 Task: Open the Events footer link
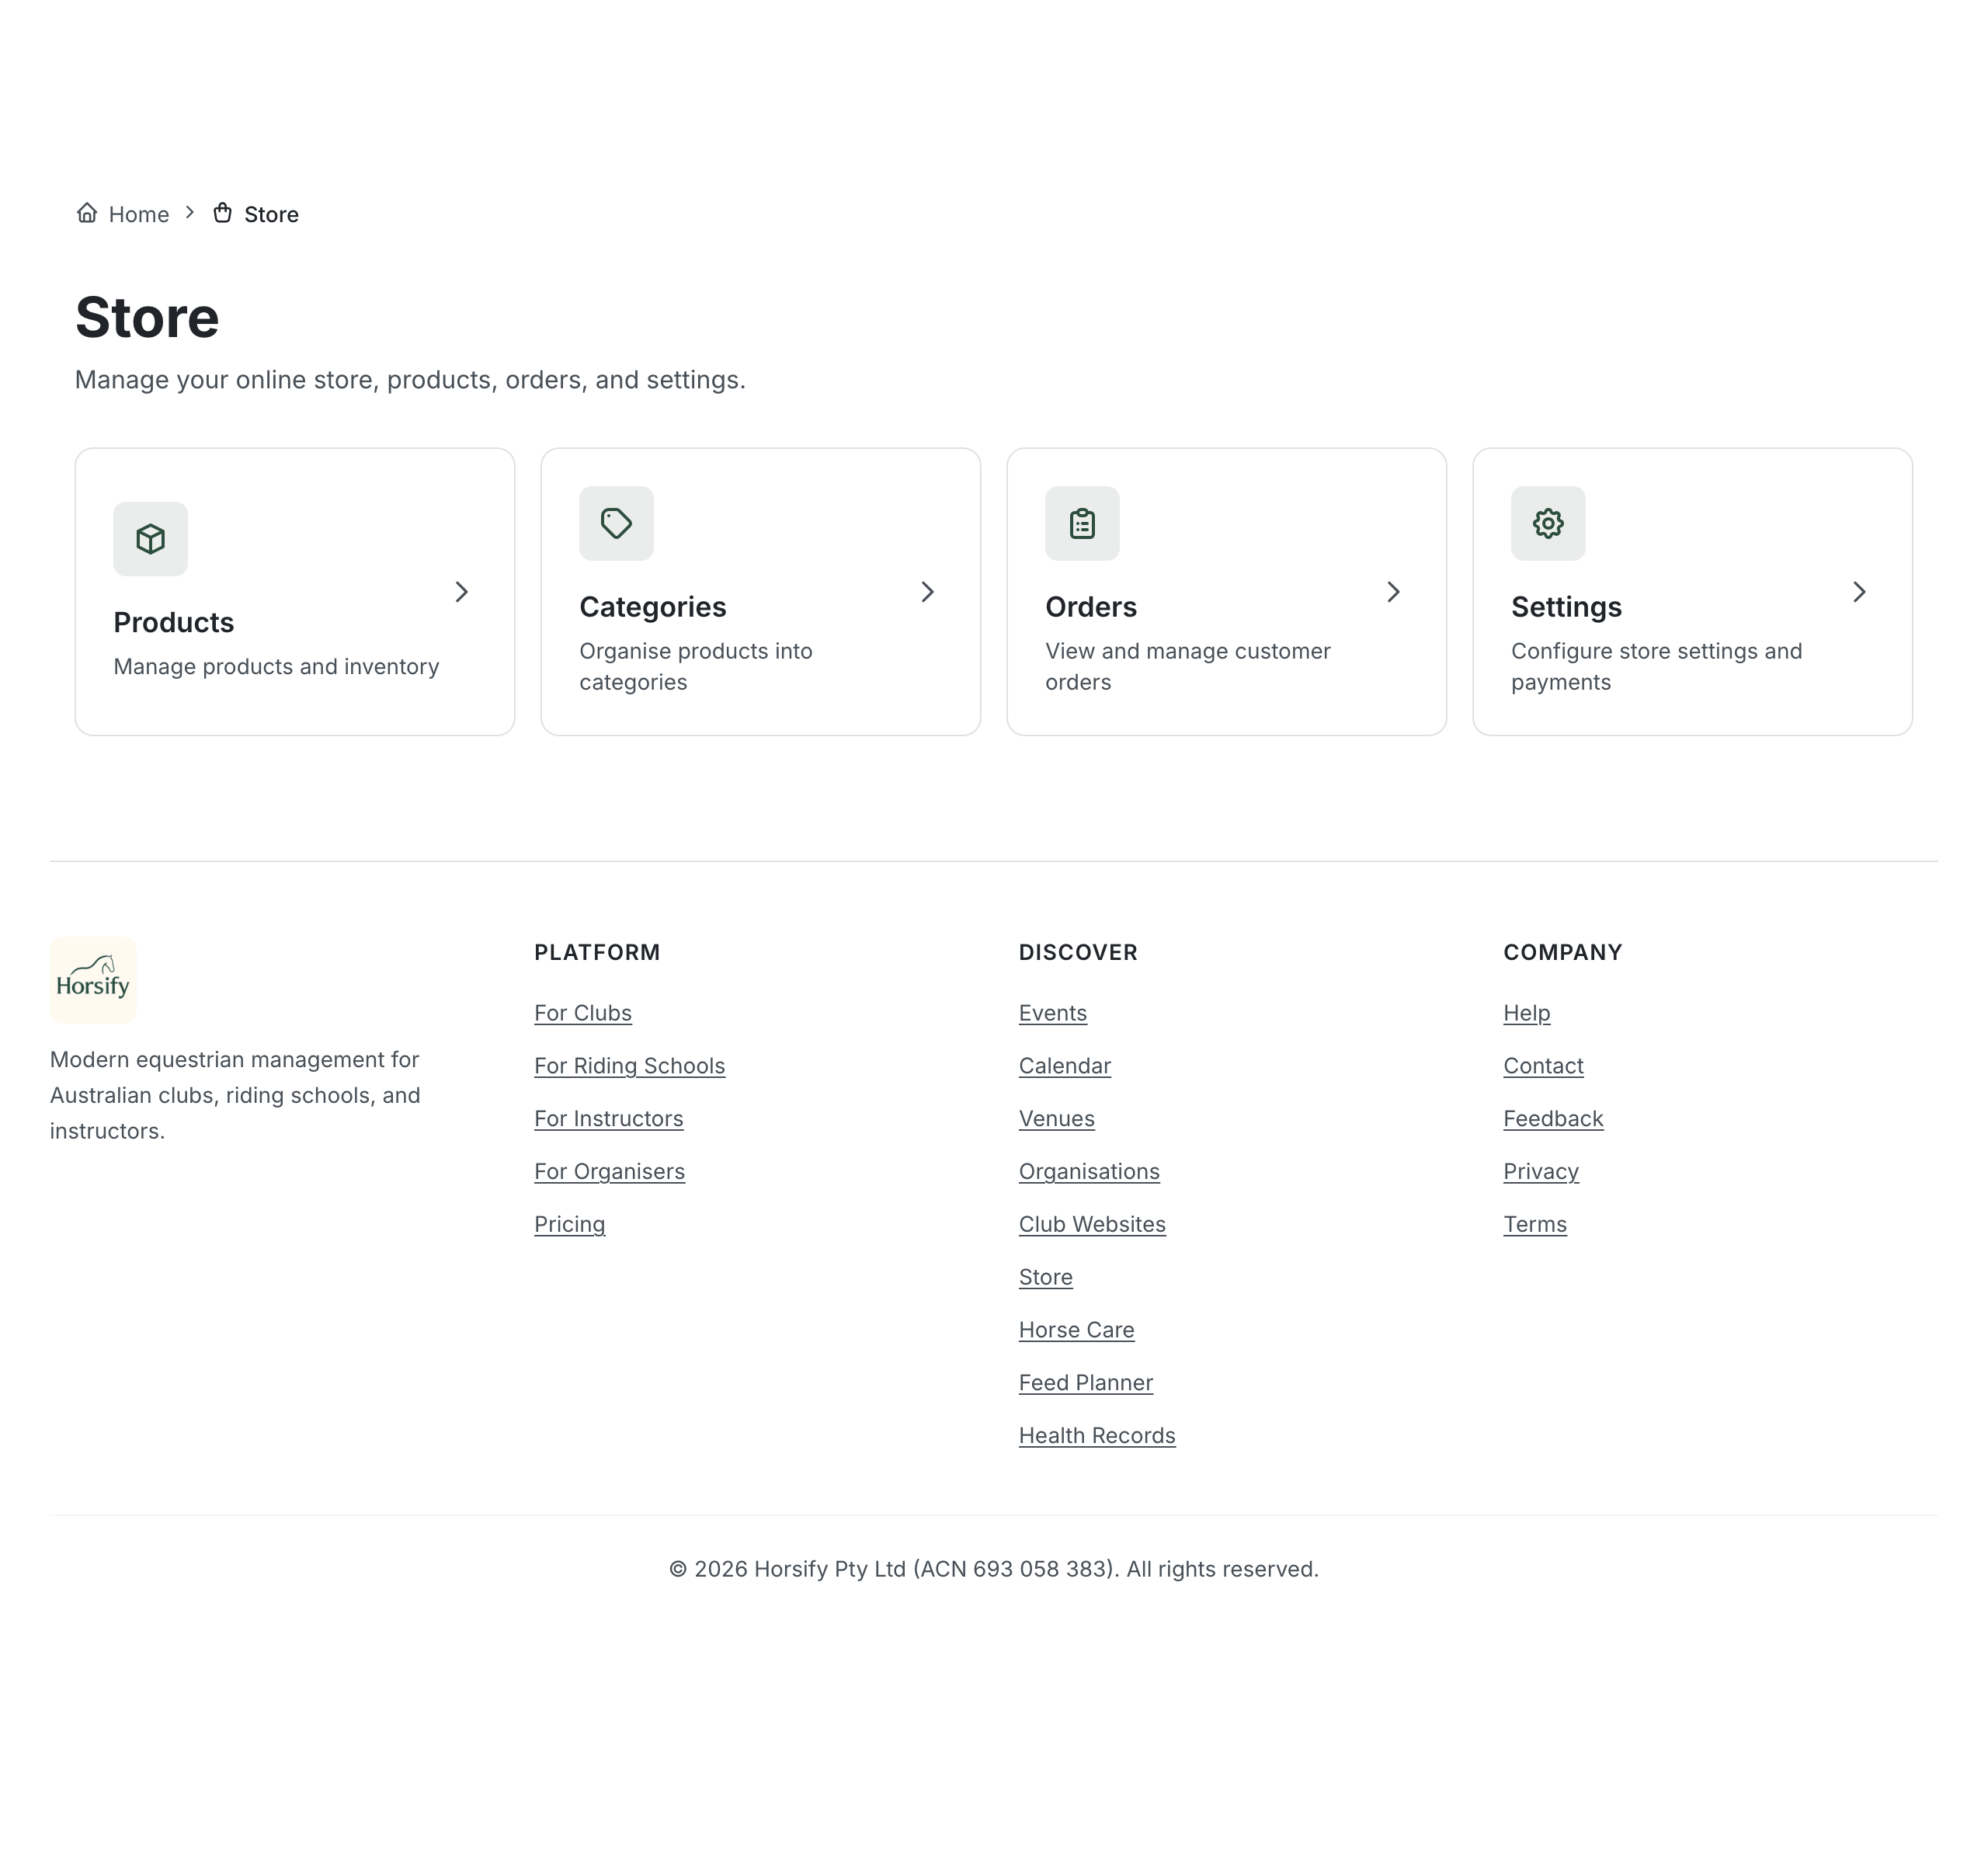point(1053,1013)
